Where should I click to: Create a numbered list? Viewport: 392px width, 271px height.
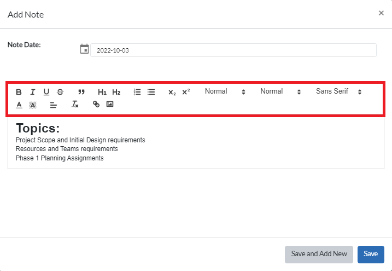[x=137, y=92]
